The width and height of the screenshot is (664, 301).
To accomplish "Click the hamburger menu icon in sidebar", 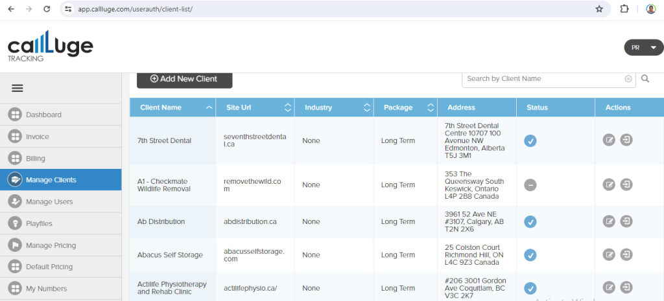I will 18,89.
